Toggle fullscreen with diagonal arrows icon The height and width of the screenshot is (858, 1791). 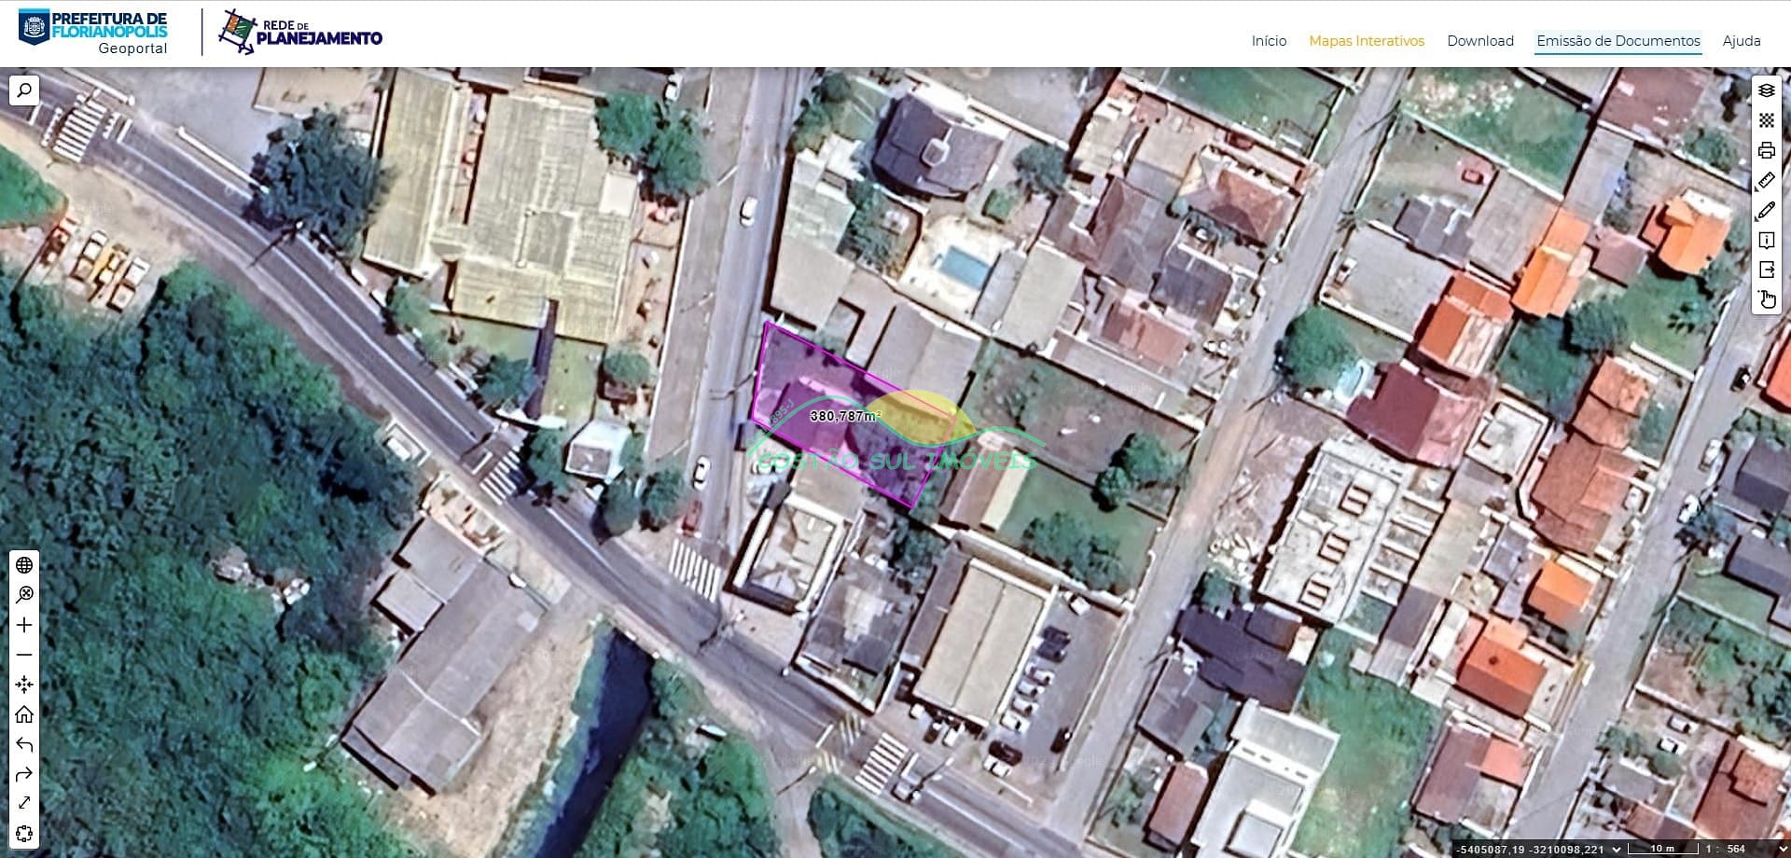[x=24, y=803]
